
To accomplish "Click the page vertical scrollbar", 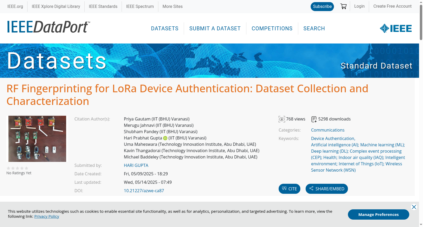I will (421, 22).
